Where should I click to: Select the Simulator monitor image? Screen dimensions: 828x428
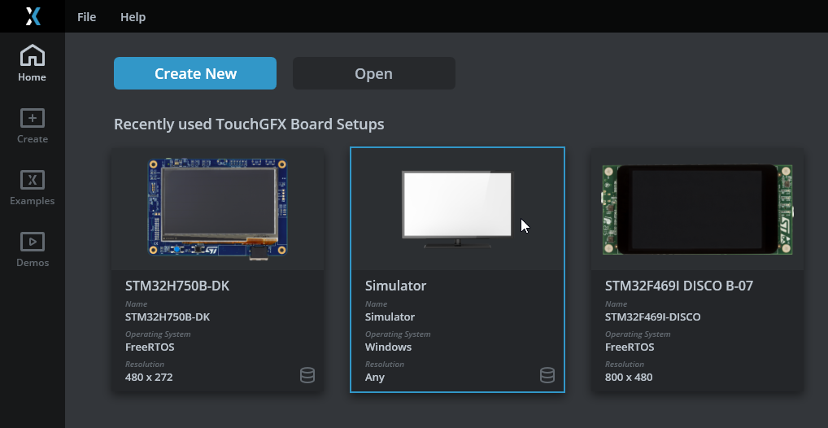(x=457, y=209)
